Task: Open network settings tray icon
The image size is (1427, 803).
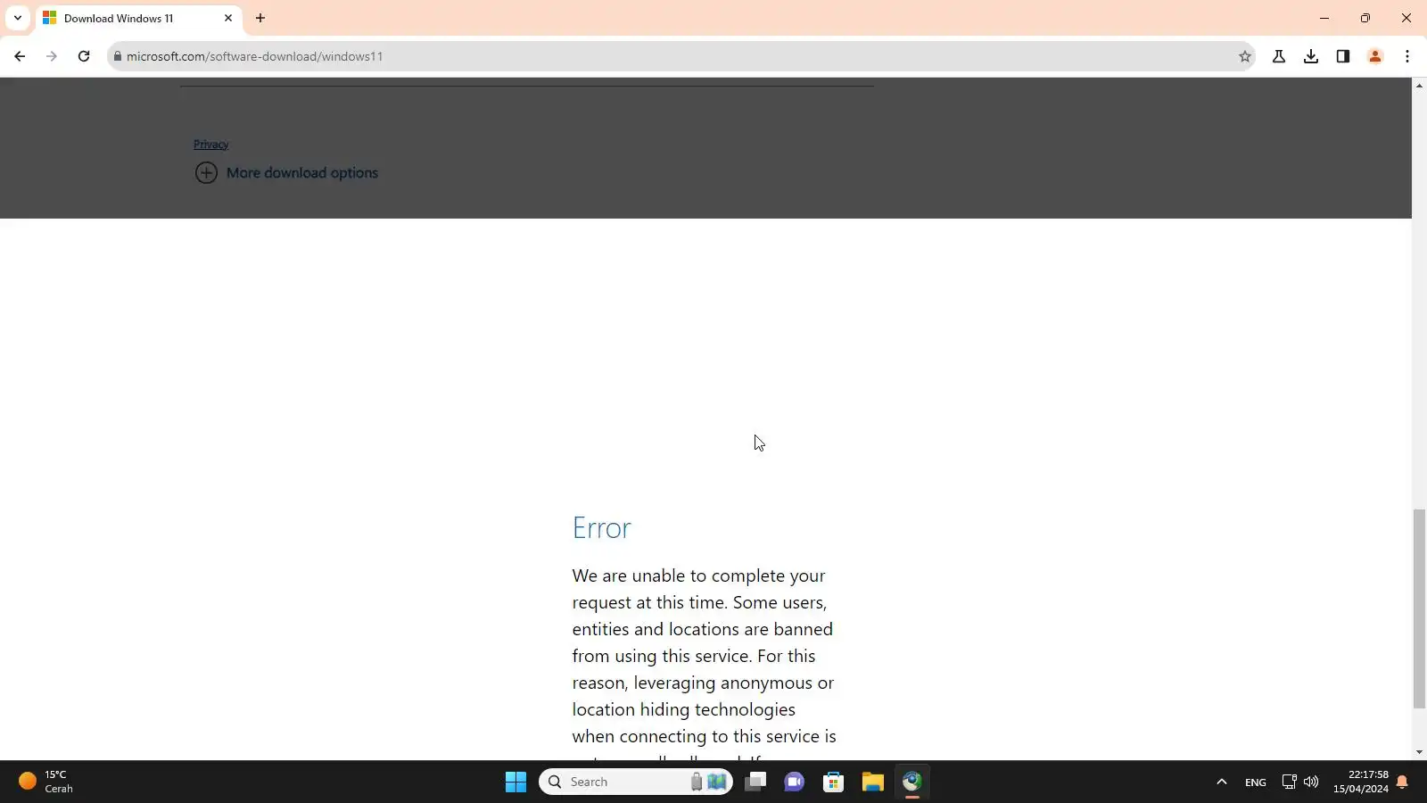Action: [x=1289, y=782]
